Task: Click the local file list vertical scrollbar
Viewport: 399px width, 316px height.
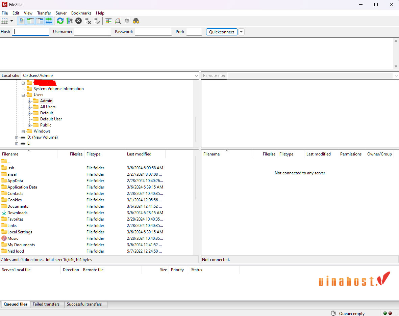Action: pyautogui.click(x=196, y=178)
